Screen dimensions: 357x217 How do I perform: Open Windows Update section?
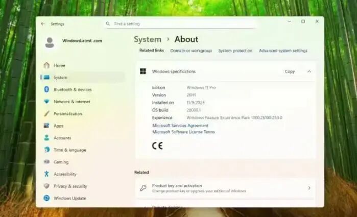pos(69,198)
